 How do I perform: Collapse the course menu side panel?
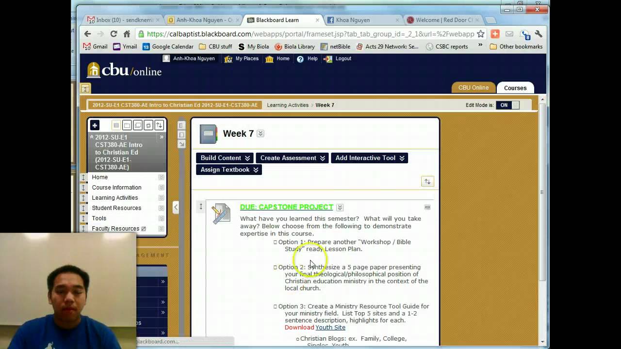[176, 207]
